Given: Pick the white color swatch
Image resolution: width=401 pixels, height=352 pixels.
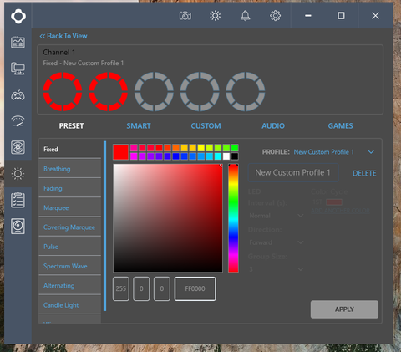Looking at the screenshot, I should pos(226,156).
